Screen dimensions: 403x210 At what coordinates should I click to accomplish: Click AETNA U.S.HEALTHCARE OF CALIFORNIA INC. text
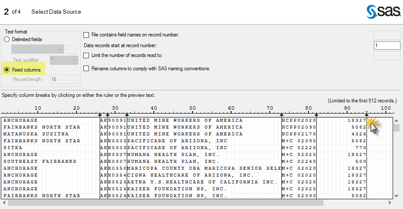click(x=202, y=182)
